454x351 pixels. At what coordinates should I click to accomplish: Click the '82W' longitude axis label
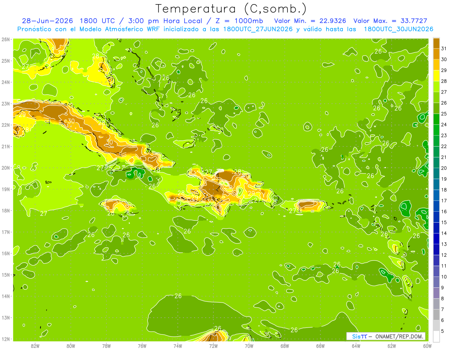click(35, 345)
